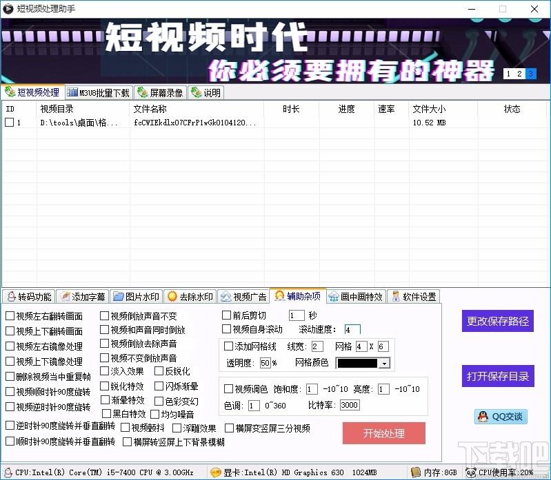Select banner page 3 indicator
The width and height of the screenshot is (551, 480).
click(530, 74)
